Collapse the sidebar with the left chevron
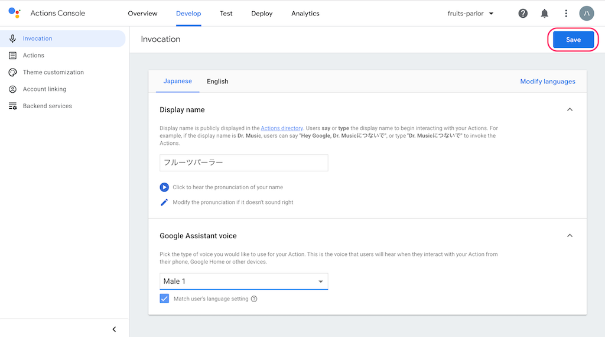The width and height of the screenshot is (605, 337). point(114,329)
